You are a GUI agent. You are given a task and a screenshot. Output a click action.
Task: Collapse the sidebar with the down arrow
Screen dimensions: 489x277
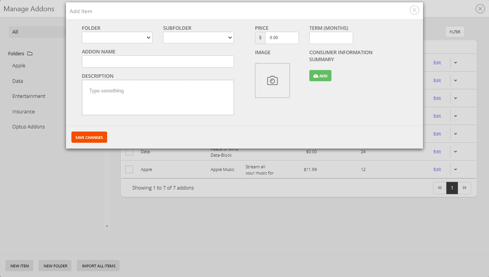pos(107,226)
